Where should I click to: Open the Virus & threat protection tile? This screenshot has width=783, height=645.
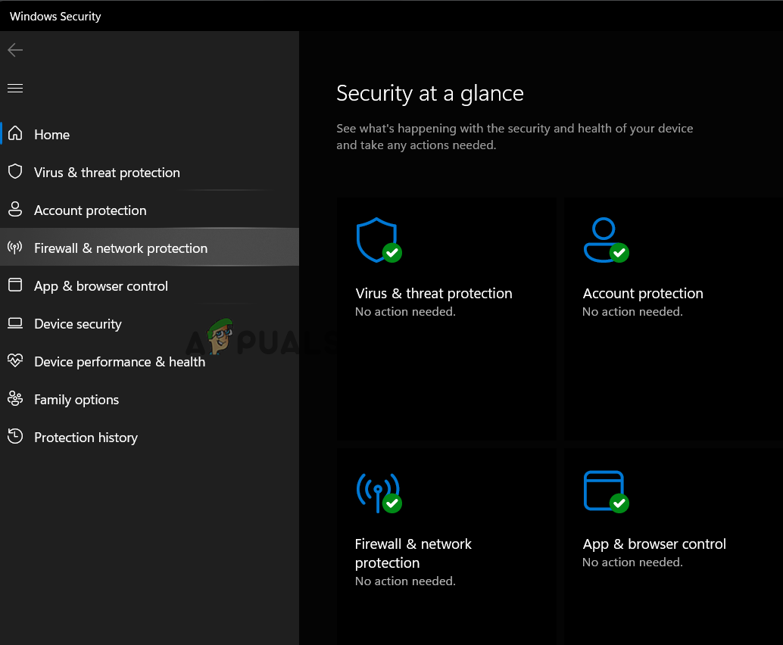pos(446,318)
